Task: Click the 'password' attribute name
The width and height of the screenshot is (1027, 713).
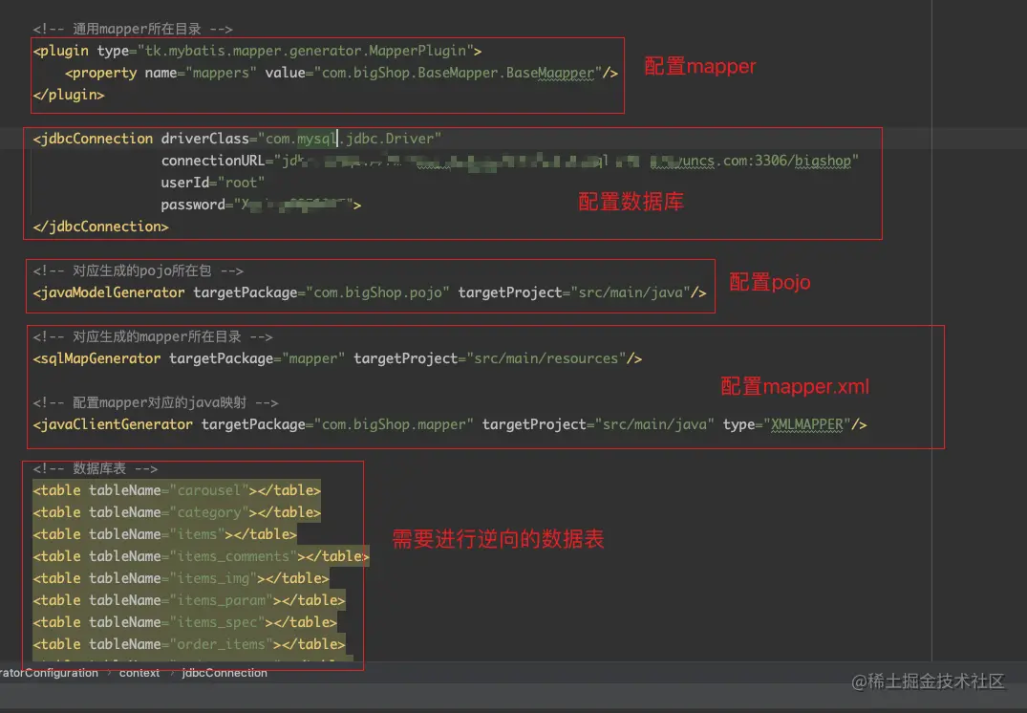Action: point(193,205)
